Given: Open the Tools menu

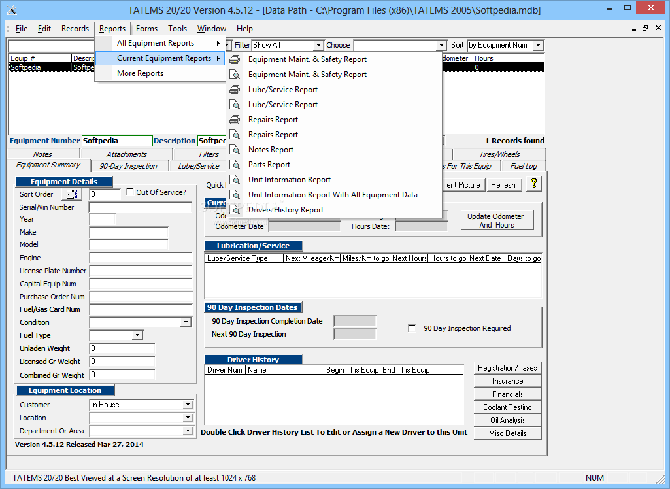Looking at the screenshot, I should point(177,29).
